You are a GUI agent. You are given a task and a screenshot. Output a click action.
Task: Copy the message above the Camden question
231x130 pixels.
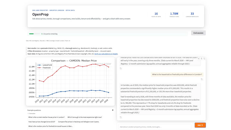click(x=121, y=68)
